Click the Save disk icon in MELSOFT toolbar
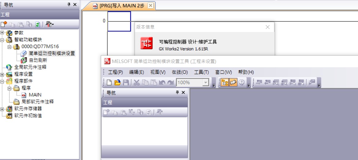This screenshot has width=358, height=160. pos(126,82)
